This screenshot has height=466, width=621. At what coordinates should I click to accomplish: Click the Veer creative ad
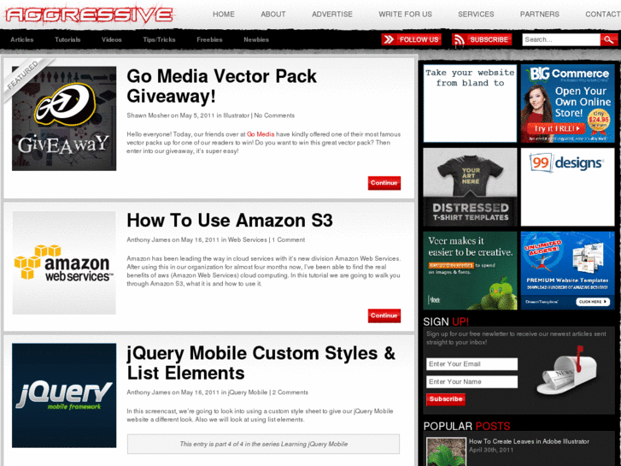(x=470, y=270)
